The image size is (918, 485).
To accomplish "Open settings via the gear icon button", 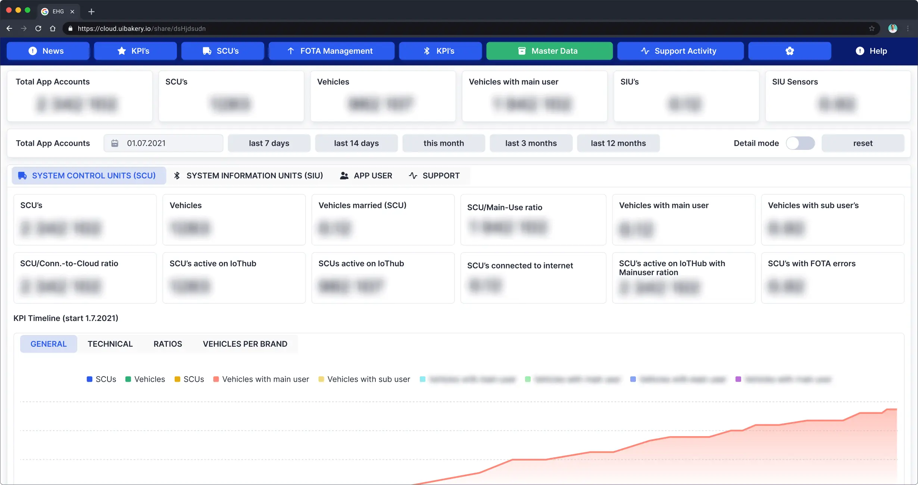I will tap(790, 51).
